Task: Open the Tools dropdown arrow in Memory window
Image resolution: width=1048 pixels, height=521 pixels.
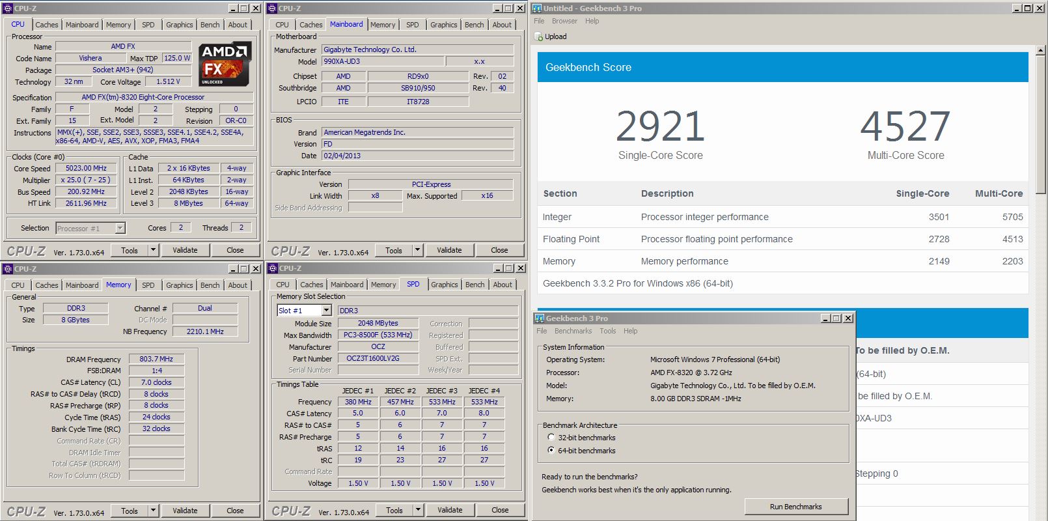Action: coord(153,511)
